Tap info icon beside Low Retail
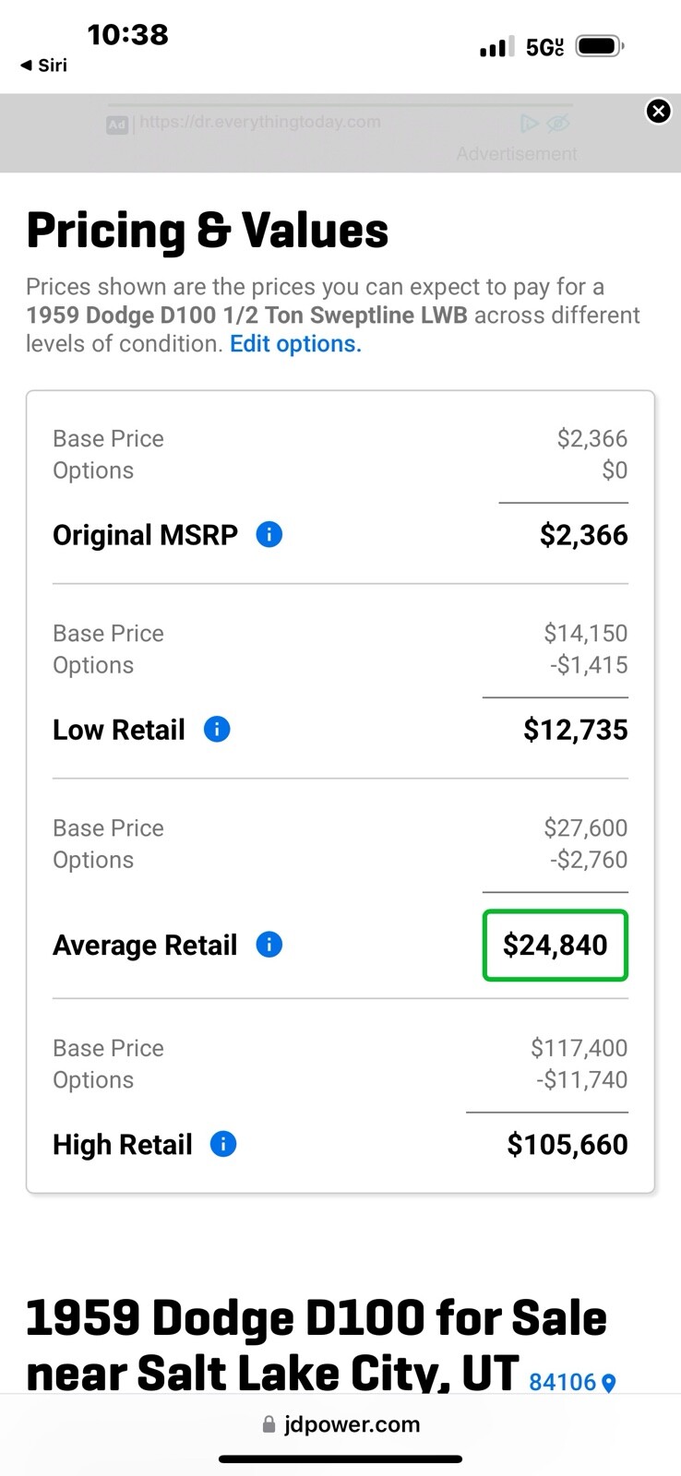Viewport: 681px width, 1476px height. (x=217, y=730)
